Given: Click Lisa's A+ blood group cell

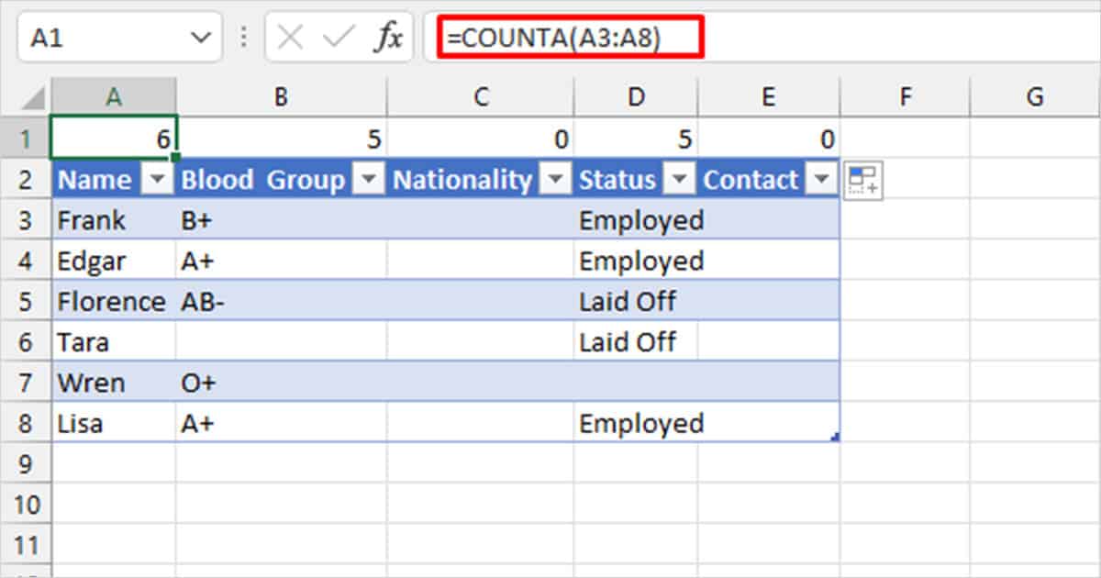Looking at the screenshot, I should click(x=281, y=423).
